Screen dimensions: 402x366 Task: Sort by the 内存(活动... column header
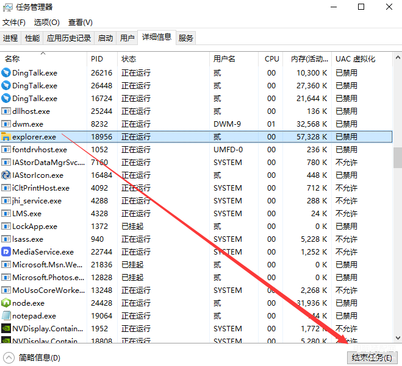tap(307, 59)
